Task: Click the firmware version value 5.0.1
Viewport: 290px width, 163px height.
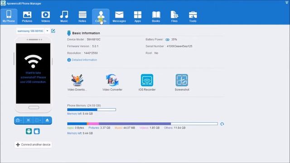Action: 95,46
